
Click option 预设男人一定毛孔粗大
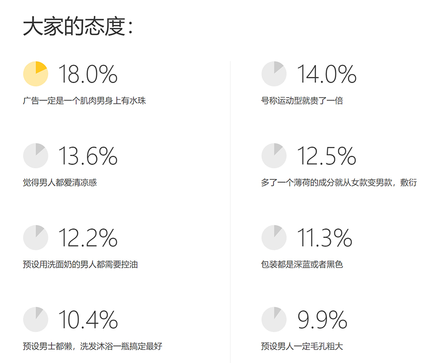[x=302, y=346]
